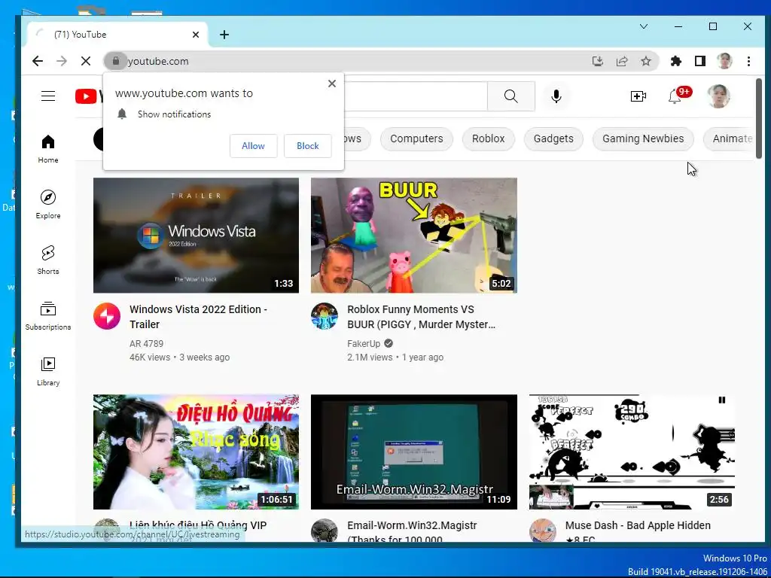Click the YouTube search magnifier button

511,96
